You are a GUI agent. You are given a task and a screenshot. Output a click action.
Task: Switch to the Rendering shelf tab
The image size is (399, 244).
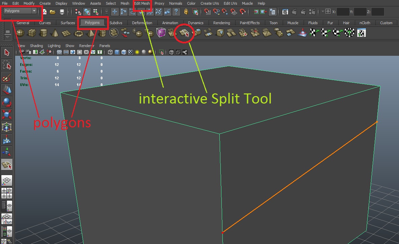pyautogui.click(x=221, y=23)
